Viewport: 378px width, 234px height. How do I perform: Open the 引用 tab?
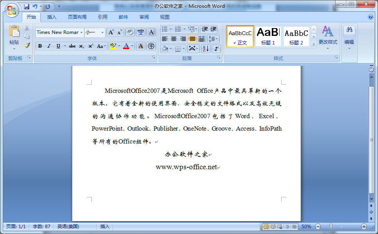click(102, 17)
